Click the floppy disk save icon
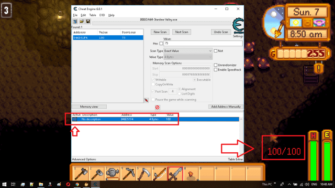The image size is (335, 188). 88,21
